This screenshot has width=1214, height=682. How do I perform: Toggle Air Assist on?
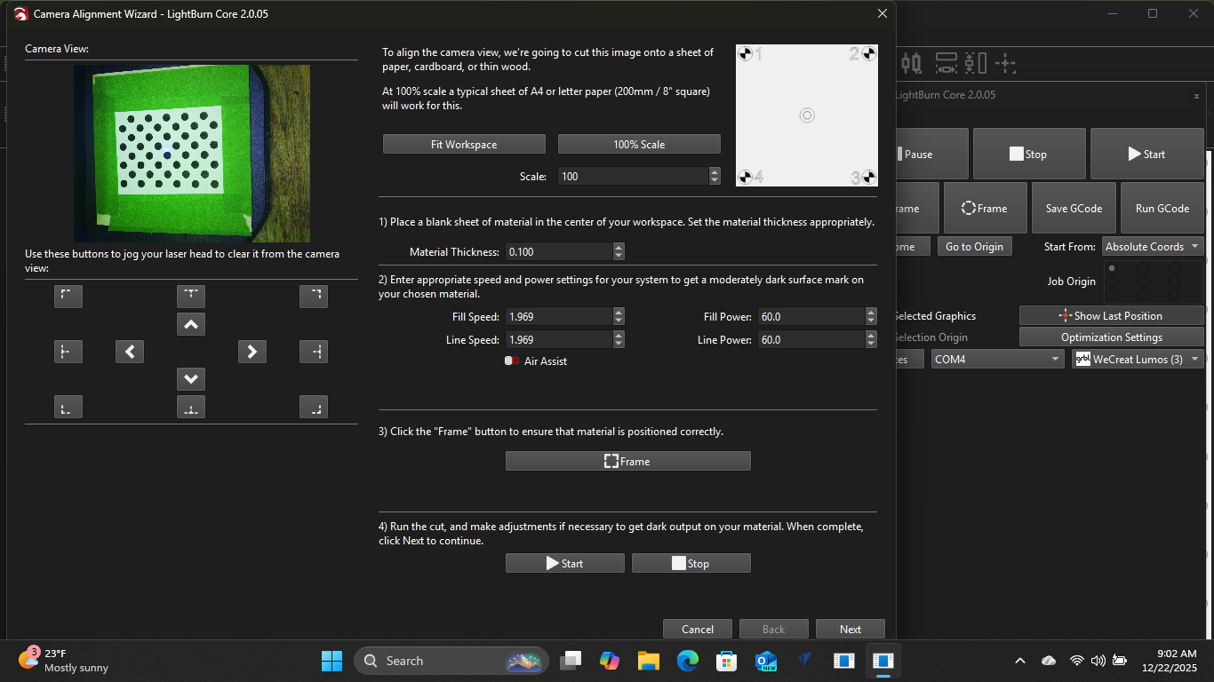511,361
